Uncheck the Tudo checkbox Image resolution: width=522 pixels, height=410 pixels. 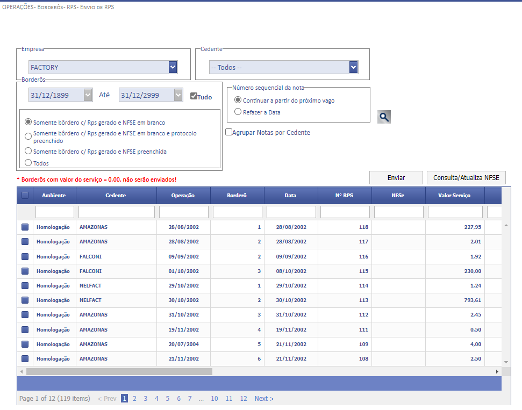click(x=194, y=96)
